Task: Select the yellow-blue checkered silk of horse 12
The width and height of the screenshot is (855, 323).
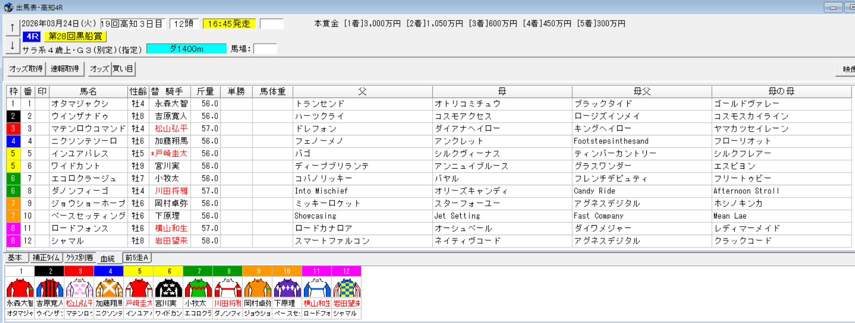Action: tap(346, 288)
